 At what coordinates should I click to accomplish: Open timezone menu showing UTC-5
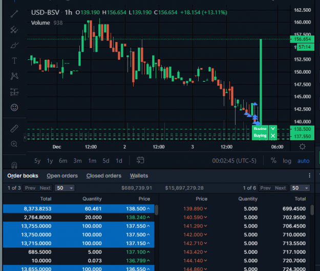(234, 161)
